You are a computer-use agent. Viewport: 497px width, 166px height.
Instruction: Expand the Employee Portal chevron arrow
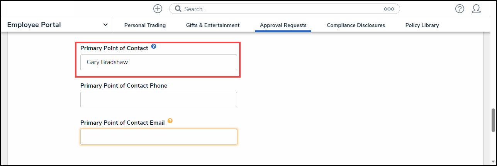[105, 25]
